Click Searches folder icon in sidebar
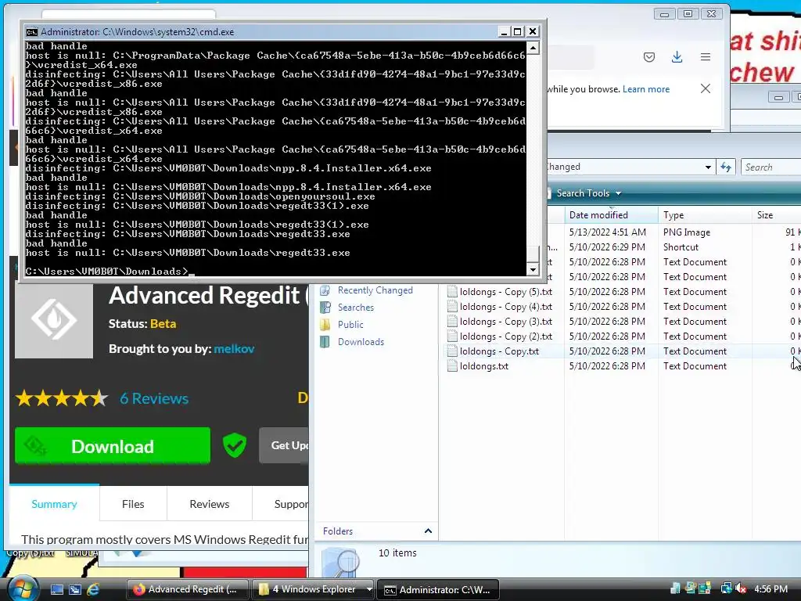 (x=325, y=308)
